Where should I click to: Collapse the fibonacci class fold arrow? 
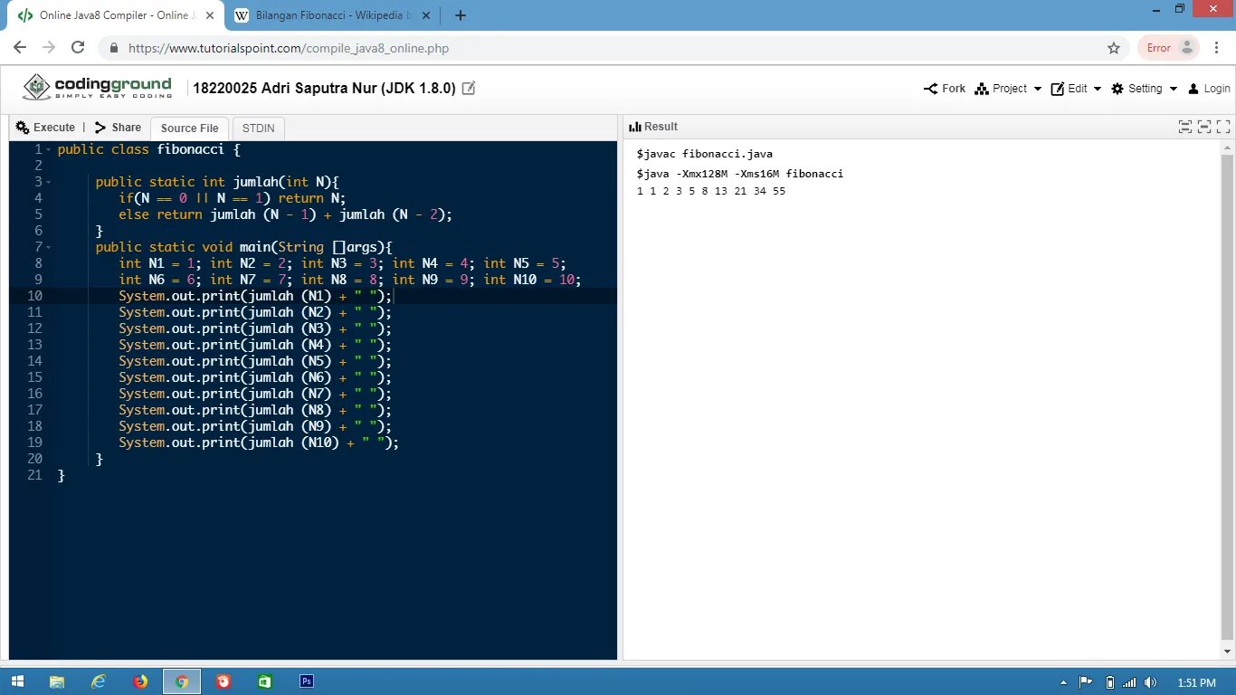pos(48,149)
